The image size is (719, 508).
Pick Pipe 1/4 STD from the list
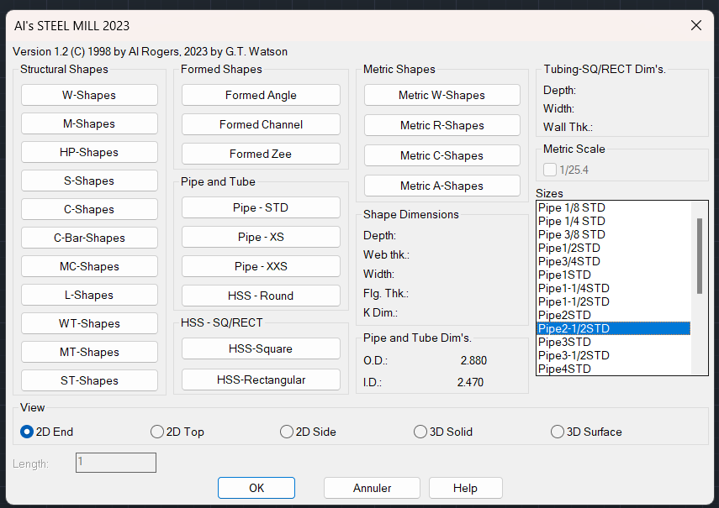coord(571,221)
